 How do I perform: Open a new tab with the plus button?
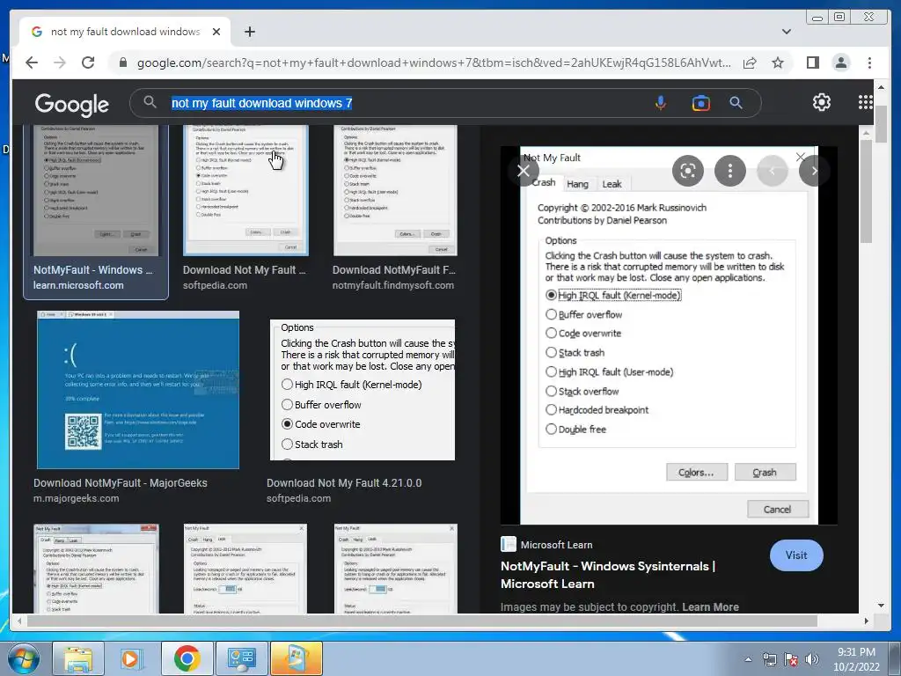(249, 32)
